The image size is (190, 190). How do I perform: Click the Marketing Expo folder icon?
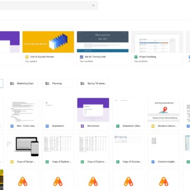coord(12,83)
